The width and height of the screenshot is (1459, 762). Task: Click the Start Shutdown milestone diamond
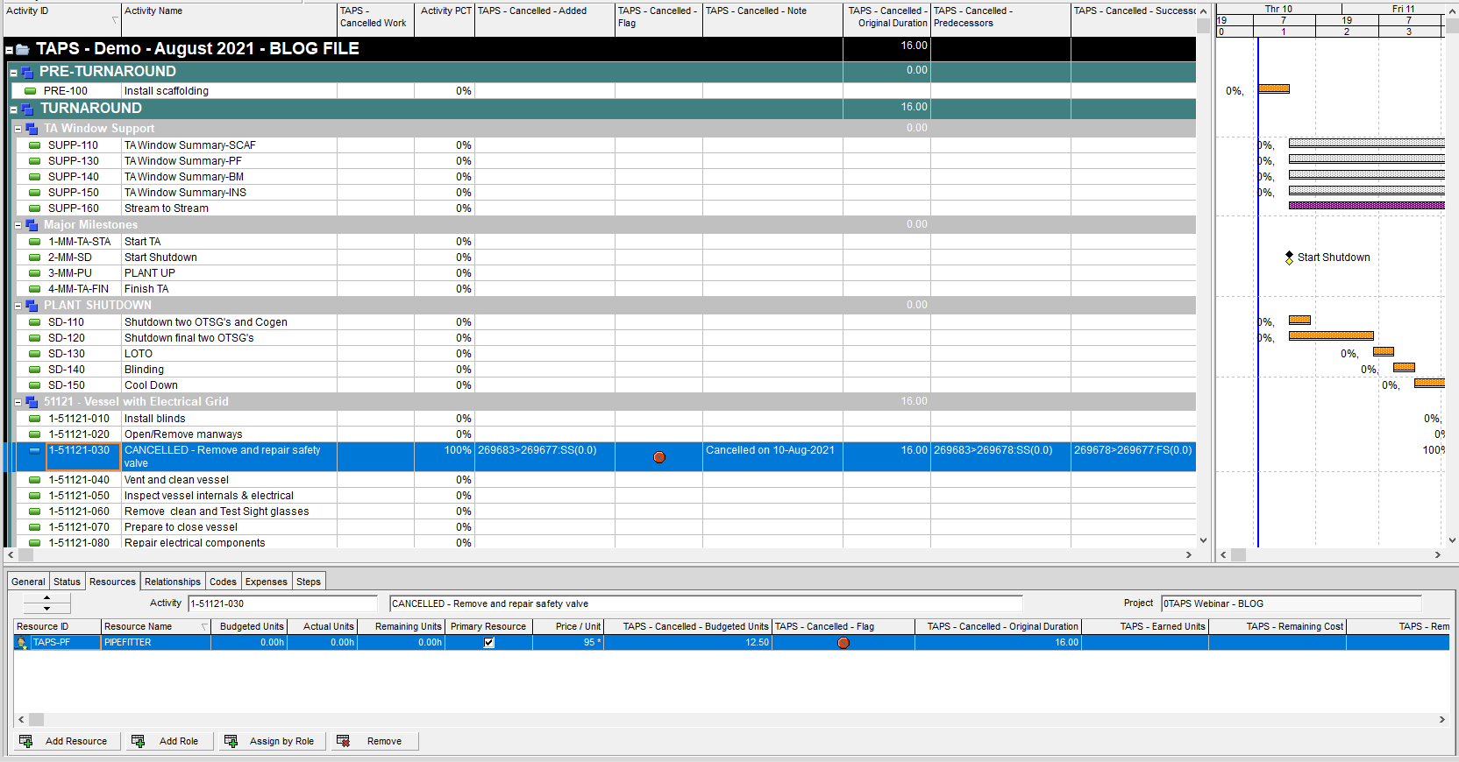[1289, 258]
